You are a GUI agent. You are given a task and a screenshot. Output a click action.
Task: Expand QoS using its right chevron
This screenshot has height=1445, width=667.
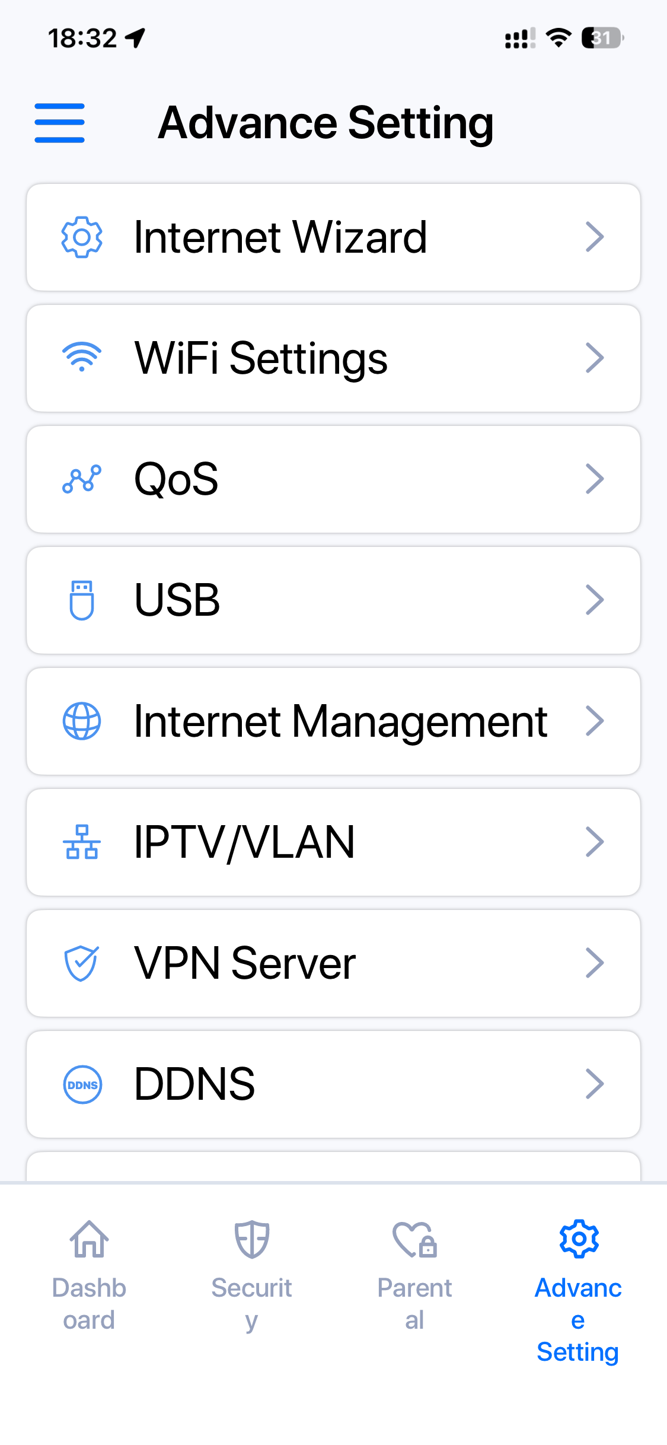594,479
